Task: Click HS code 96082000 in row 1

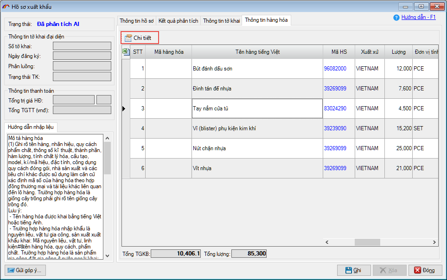Action: coord(335,69)
